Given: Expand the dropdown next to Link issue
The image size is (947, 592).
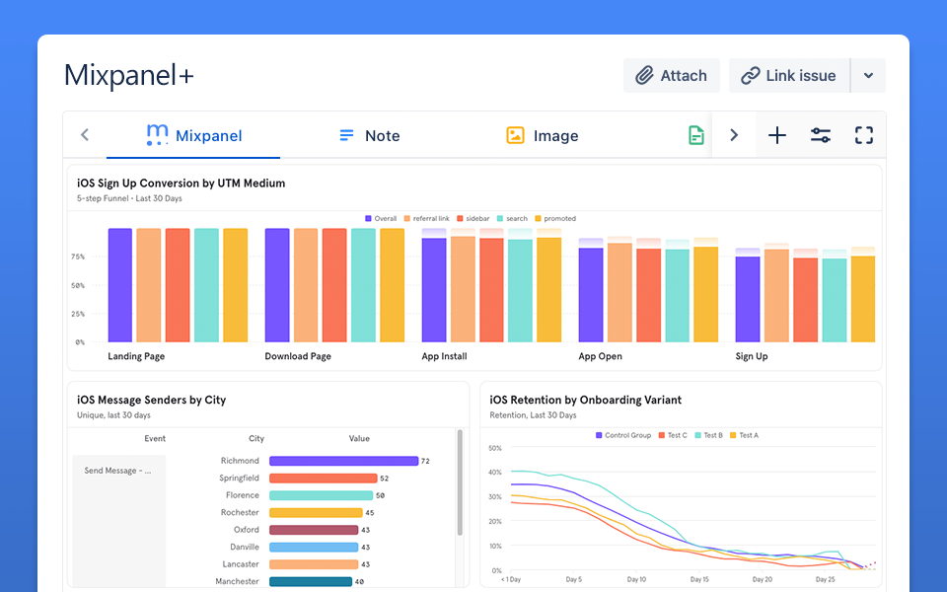Looking at the screenshot, I should 868,76.
